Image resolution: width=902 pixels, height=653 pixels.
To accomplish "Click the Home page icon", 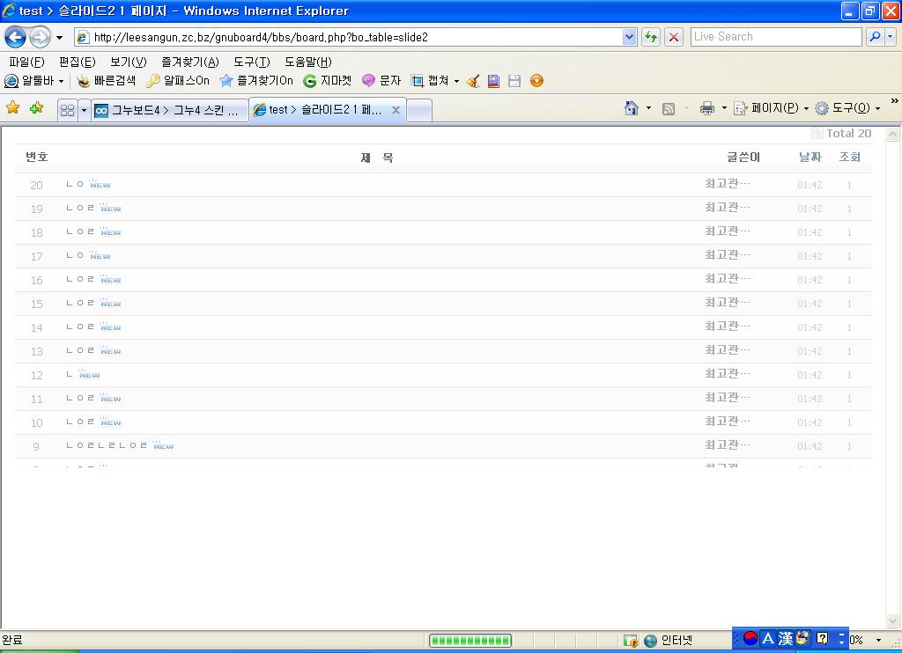I will pyautogui.click(x=631, y=108).
